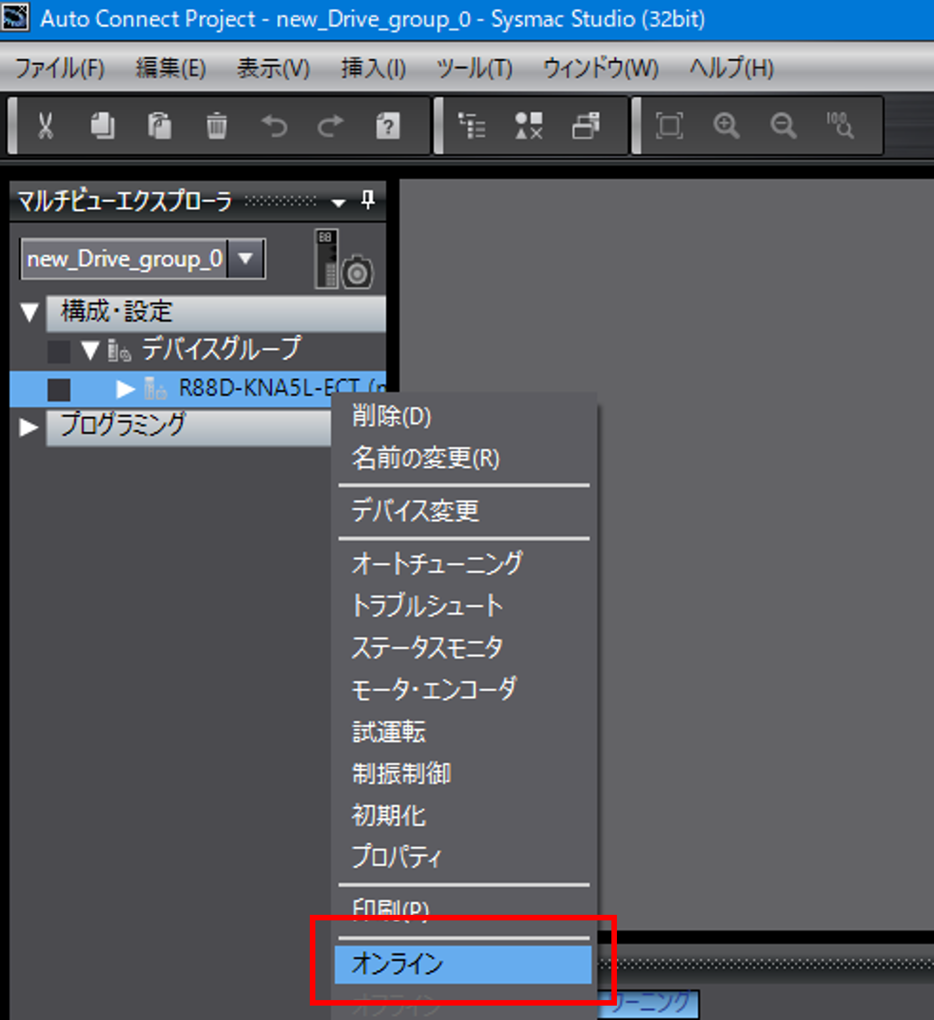Choose 制振制御 in the context menu
Image resolution: width=934 pixels, height=1020 pixels.
(x=464, y=774)
